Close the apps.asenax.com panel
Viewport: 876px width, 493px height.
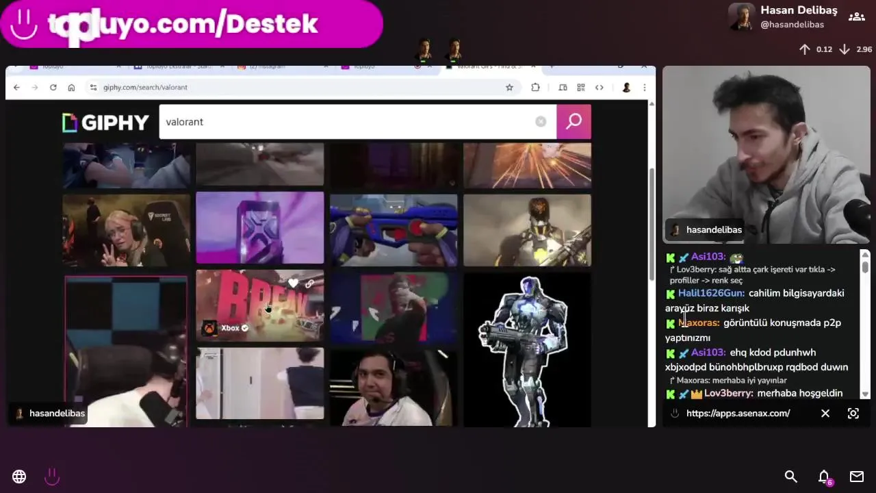[x=825, y=414]
